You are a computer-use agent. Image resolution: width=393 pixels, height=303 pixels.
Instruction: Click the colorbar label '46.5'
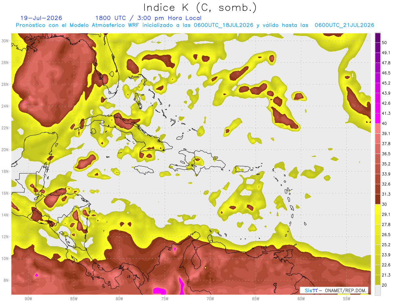pos(386,73)
